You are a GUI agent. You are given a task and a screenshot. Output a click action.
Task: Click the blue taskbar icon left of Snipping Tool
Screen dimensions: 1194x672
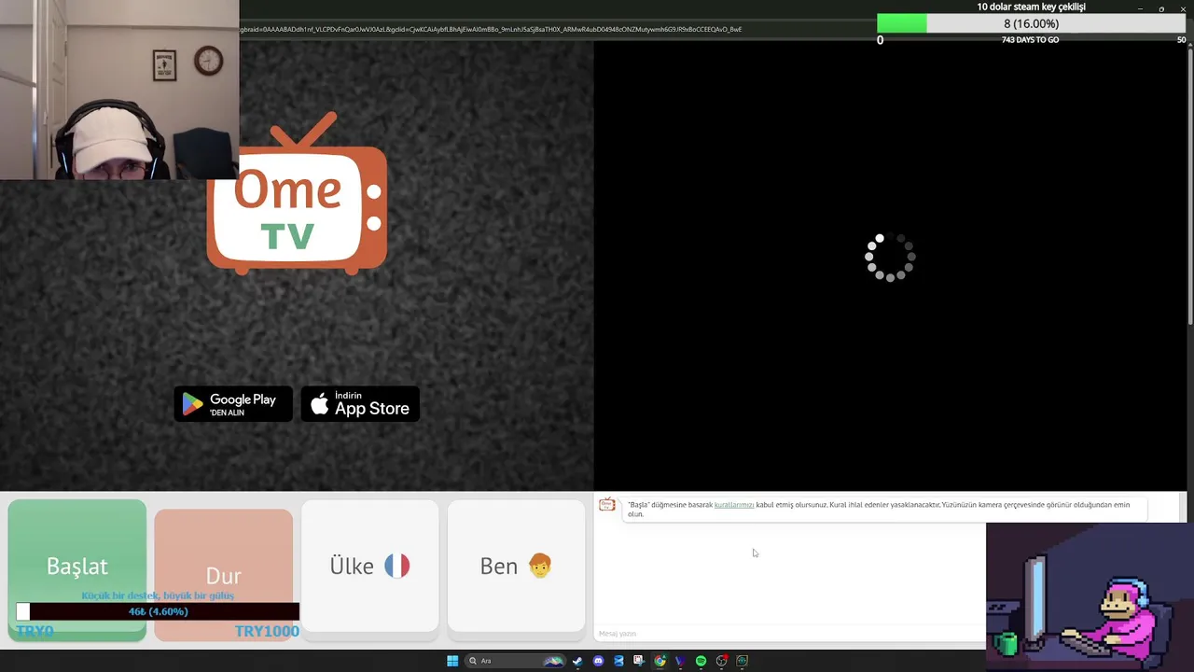618,661
